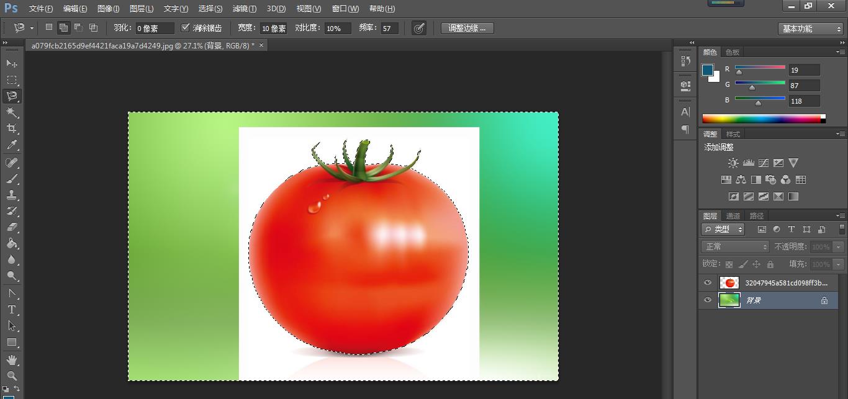Screen dimensions: 848x399
Task: Click the foreground color swatch
Action: click(708, 70)
